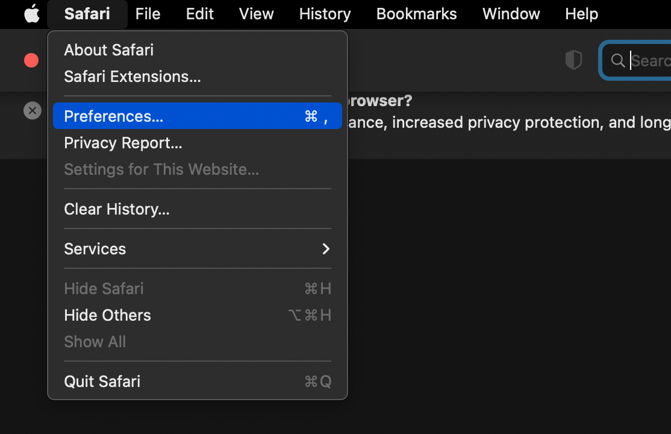This screenshot has height=434, width=671.
Task: Click the Privacy Report shield icon
Action: pos(573,60)
